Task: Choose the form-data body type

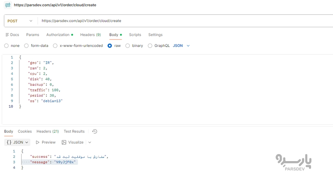Action: pos(27,46)
